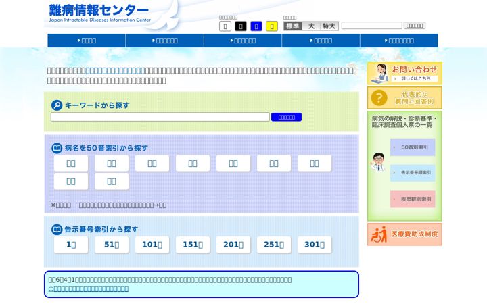Select the yellow background color option
The height and width of the screenshot is (304, 487).
pyautogui.click(x=272, y=26)
